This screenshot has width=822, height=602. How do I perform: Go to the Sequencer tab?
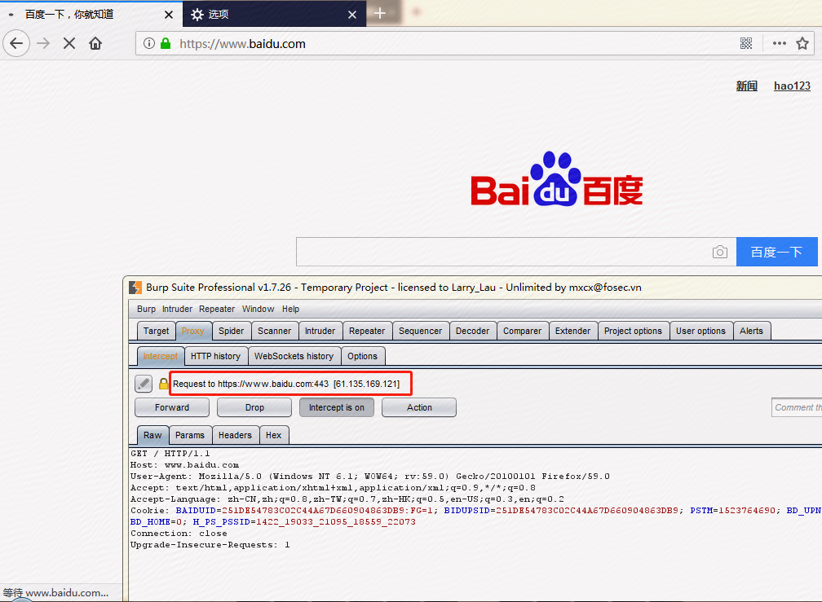[420, 331]
